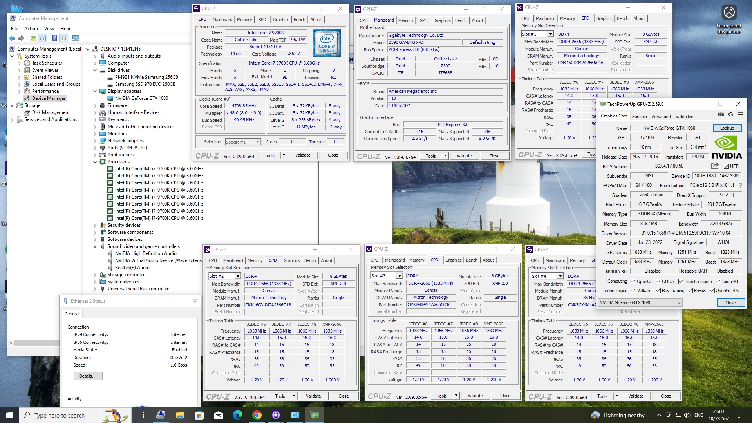Image resolution: width=752 pixels, height=423 pixels.
Task: Open the Action menu in Computer Management
Action: 31,28
